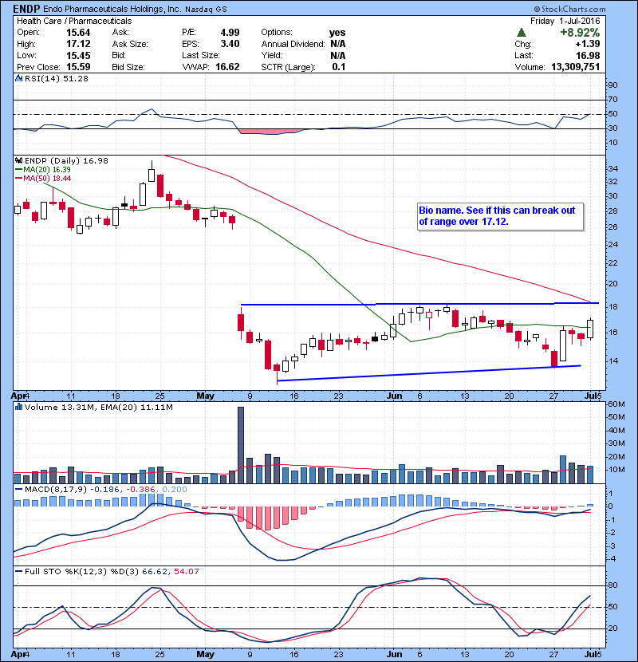The height and width of the screenshot is (662, 638).
Task: Click the 60M volume axis label
Action: 616,404
